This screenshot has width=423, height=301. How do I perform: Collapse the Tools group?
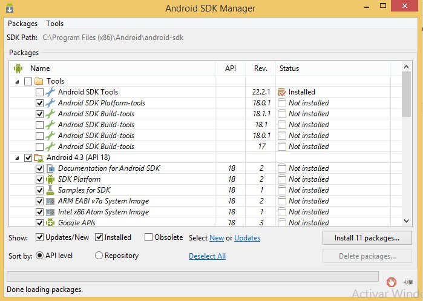point(17,82)
